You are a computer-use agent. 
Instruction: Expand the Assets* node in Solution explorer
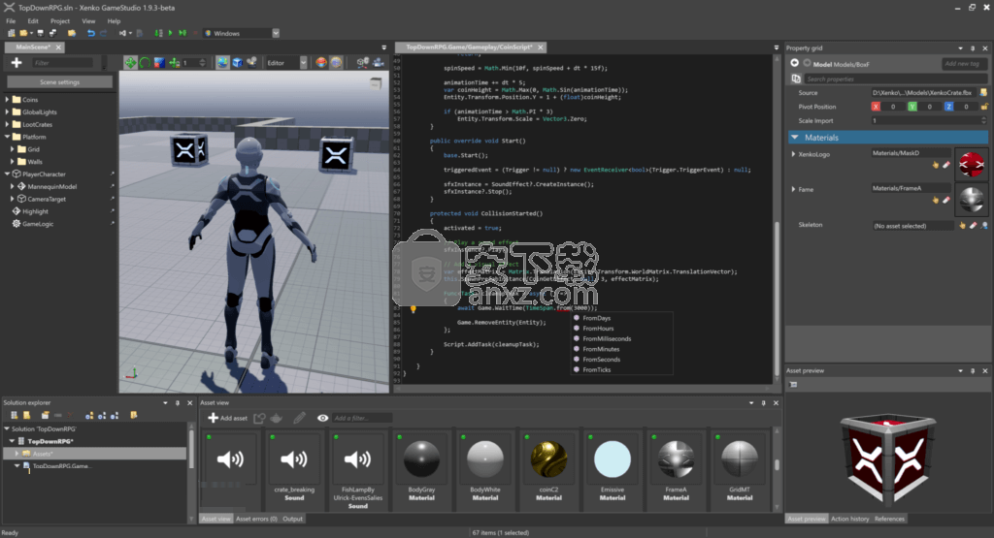[17, 454]
